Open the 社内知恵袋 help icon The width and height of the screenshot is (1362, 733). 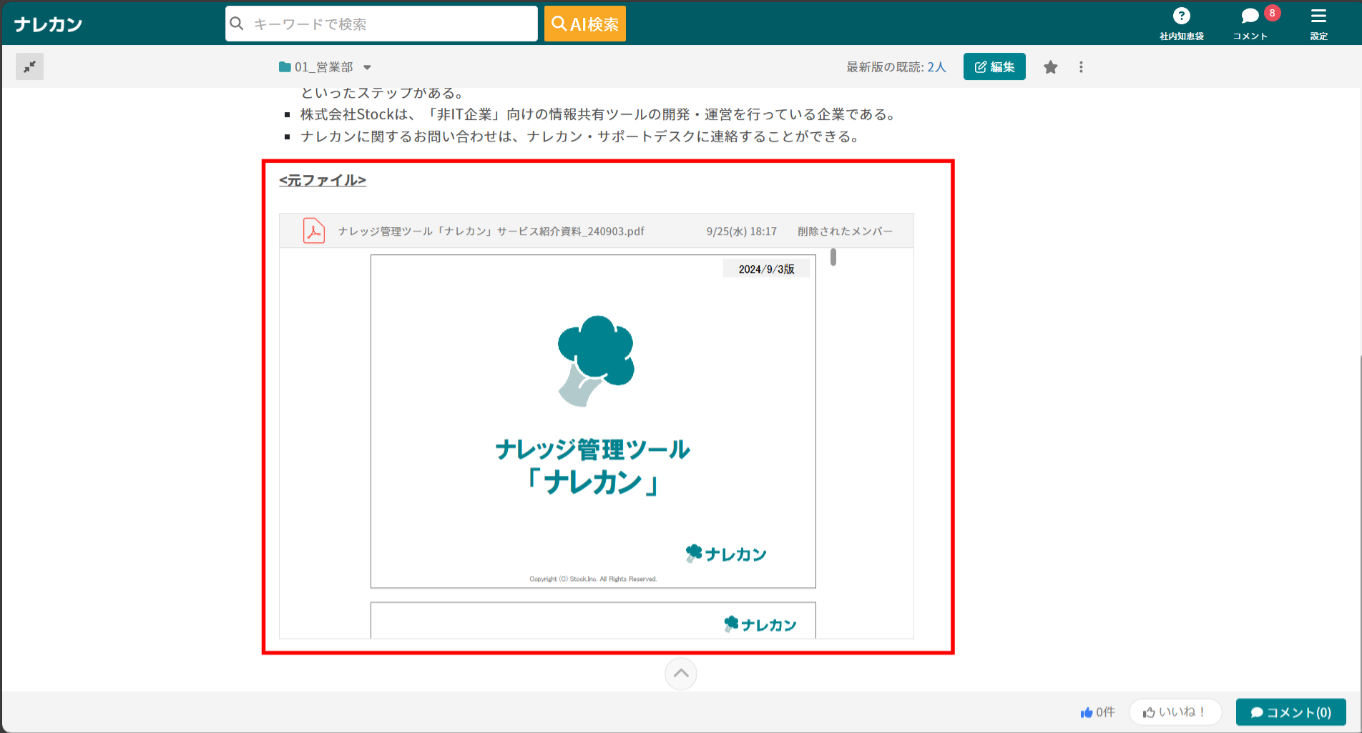pyautogui.click(x=1182, y=16)
